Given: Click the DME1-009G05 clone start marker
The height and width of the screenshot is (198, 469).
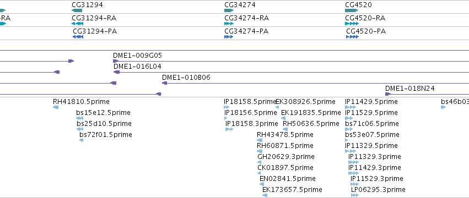Looking at the screenshot, I should click(116, 61).
